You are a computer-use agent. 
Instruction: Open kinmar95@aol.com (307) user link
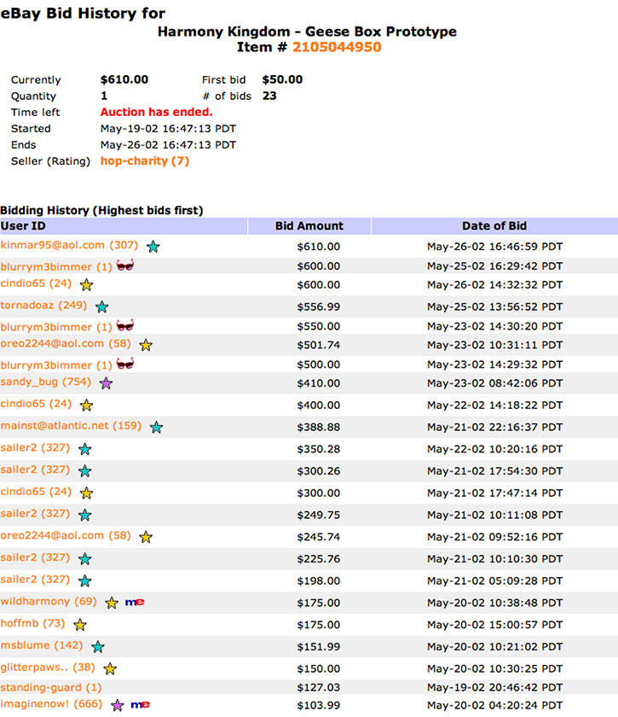coord(69,245)
